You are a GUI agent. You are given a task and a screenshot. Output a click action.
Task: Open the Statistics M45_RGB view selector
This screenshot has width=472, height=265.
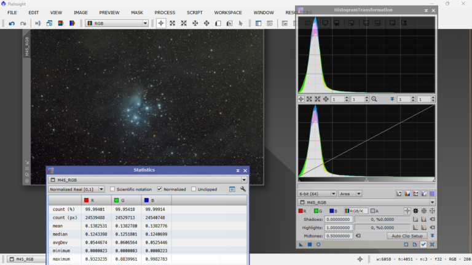147,180
